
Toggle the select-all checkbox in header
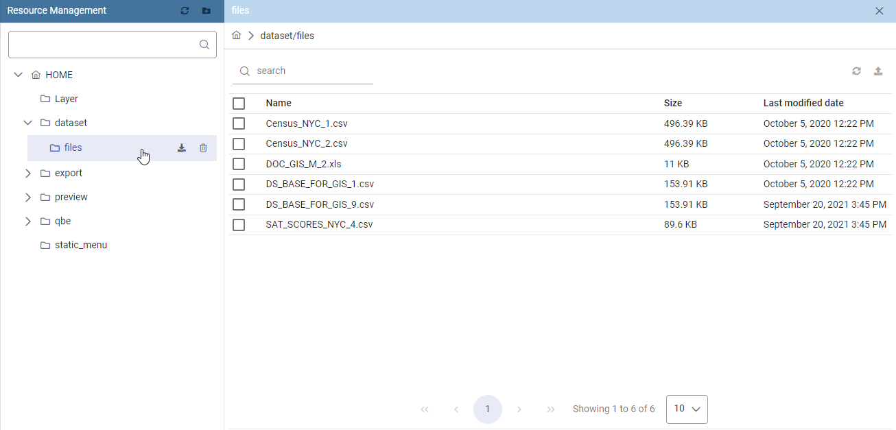coord(239,104)
